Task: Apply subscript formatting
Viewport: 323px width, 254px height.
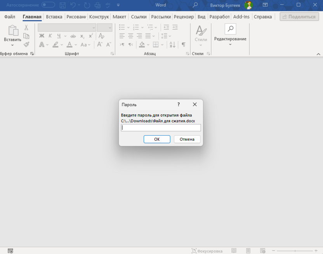Action: (82, 36)
